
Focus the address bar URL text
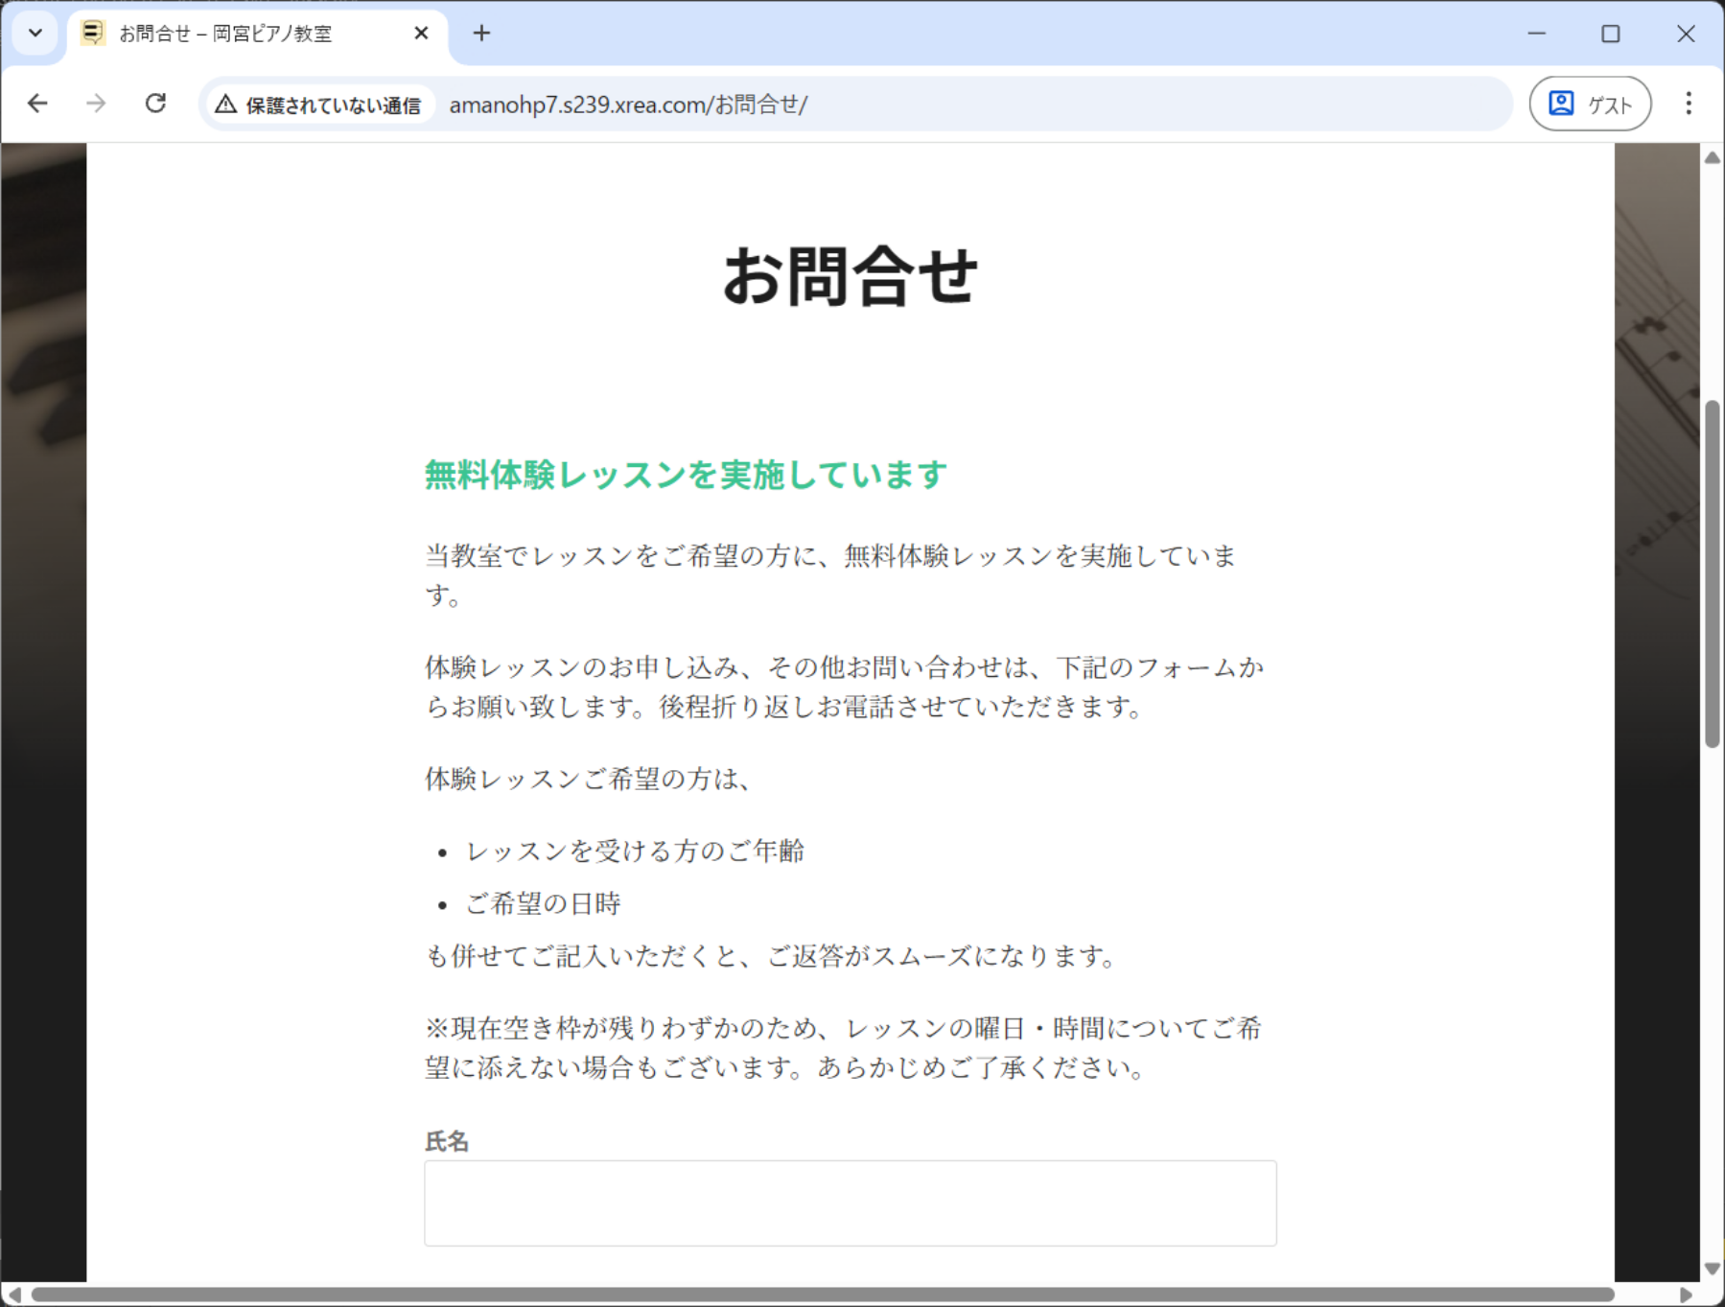tap(628, 105)
